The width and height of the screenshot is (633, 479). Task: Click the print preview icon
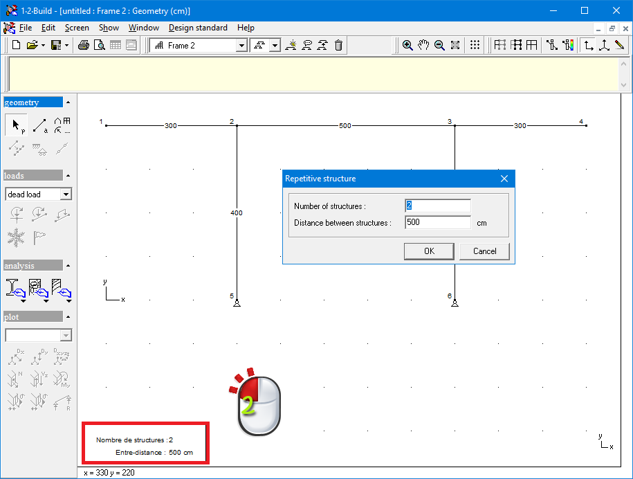tap(100, 46)
